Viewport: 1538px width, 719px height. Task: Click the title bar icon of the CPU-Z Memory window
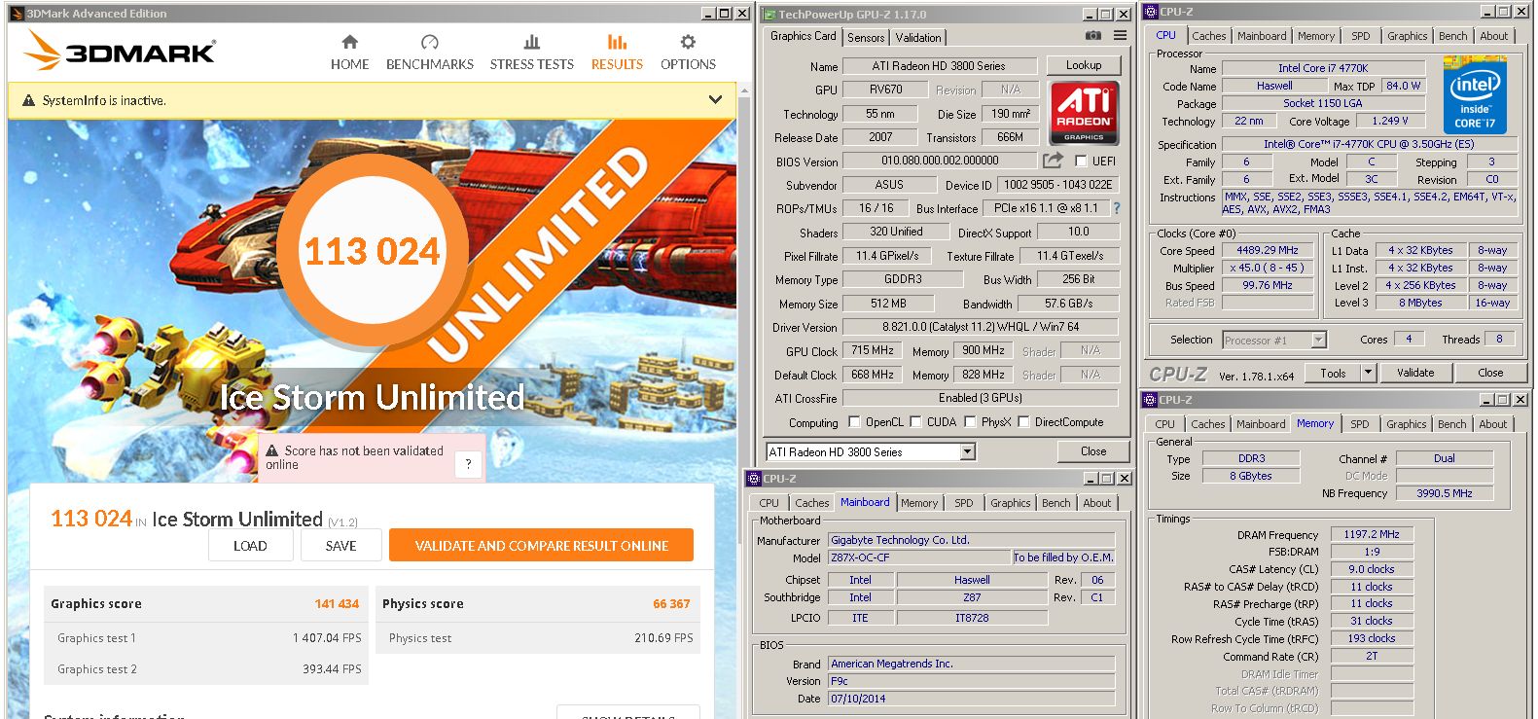[x=1149, y=399]
